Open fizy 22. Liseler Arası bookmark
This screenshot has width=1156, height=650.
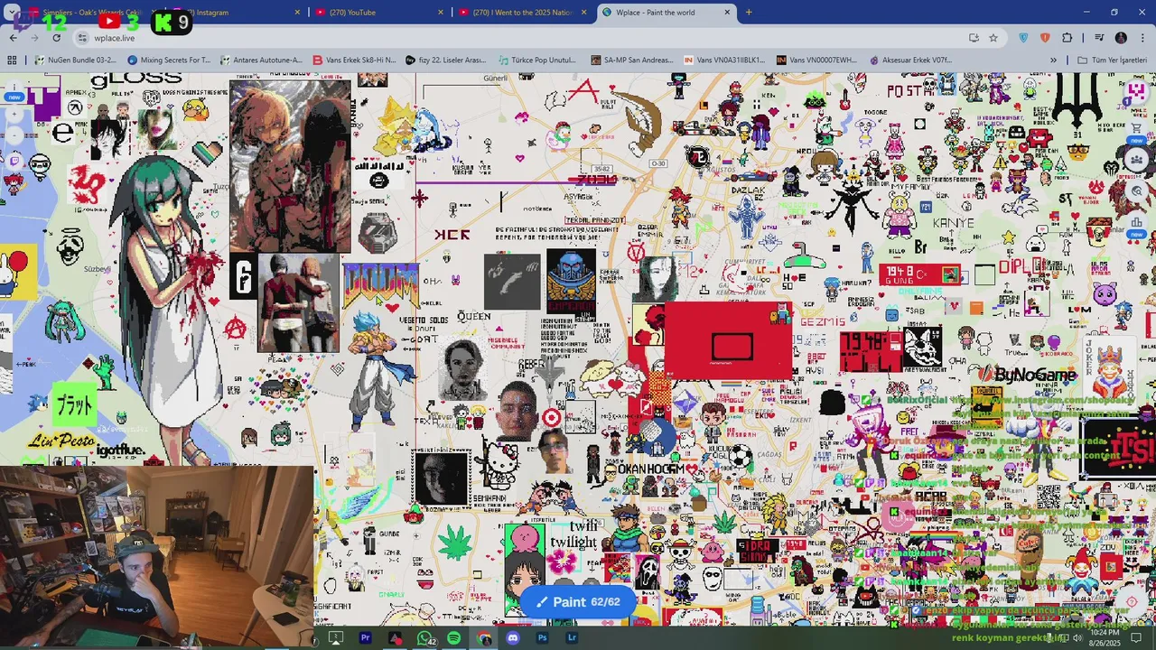click(x=446, y=60)
